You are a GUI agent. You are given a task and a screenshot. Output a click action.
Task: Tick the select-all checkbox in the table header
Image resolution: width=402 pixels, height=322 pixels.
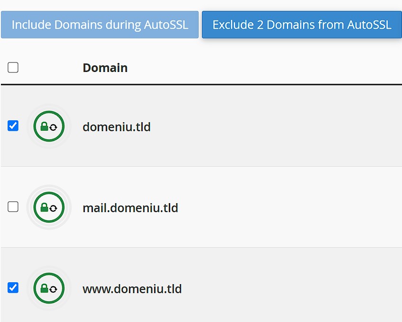coord(13,68)
